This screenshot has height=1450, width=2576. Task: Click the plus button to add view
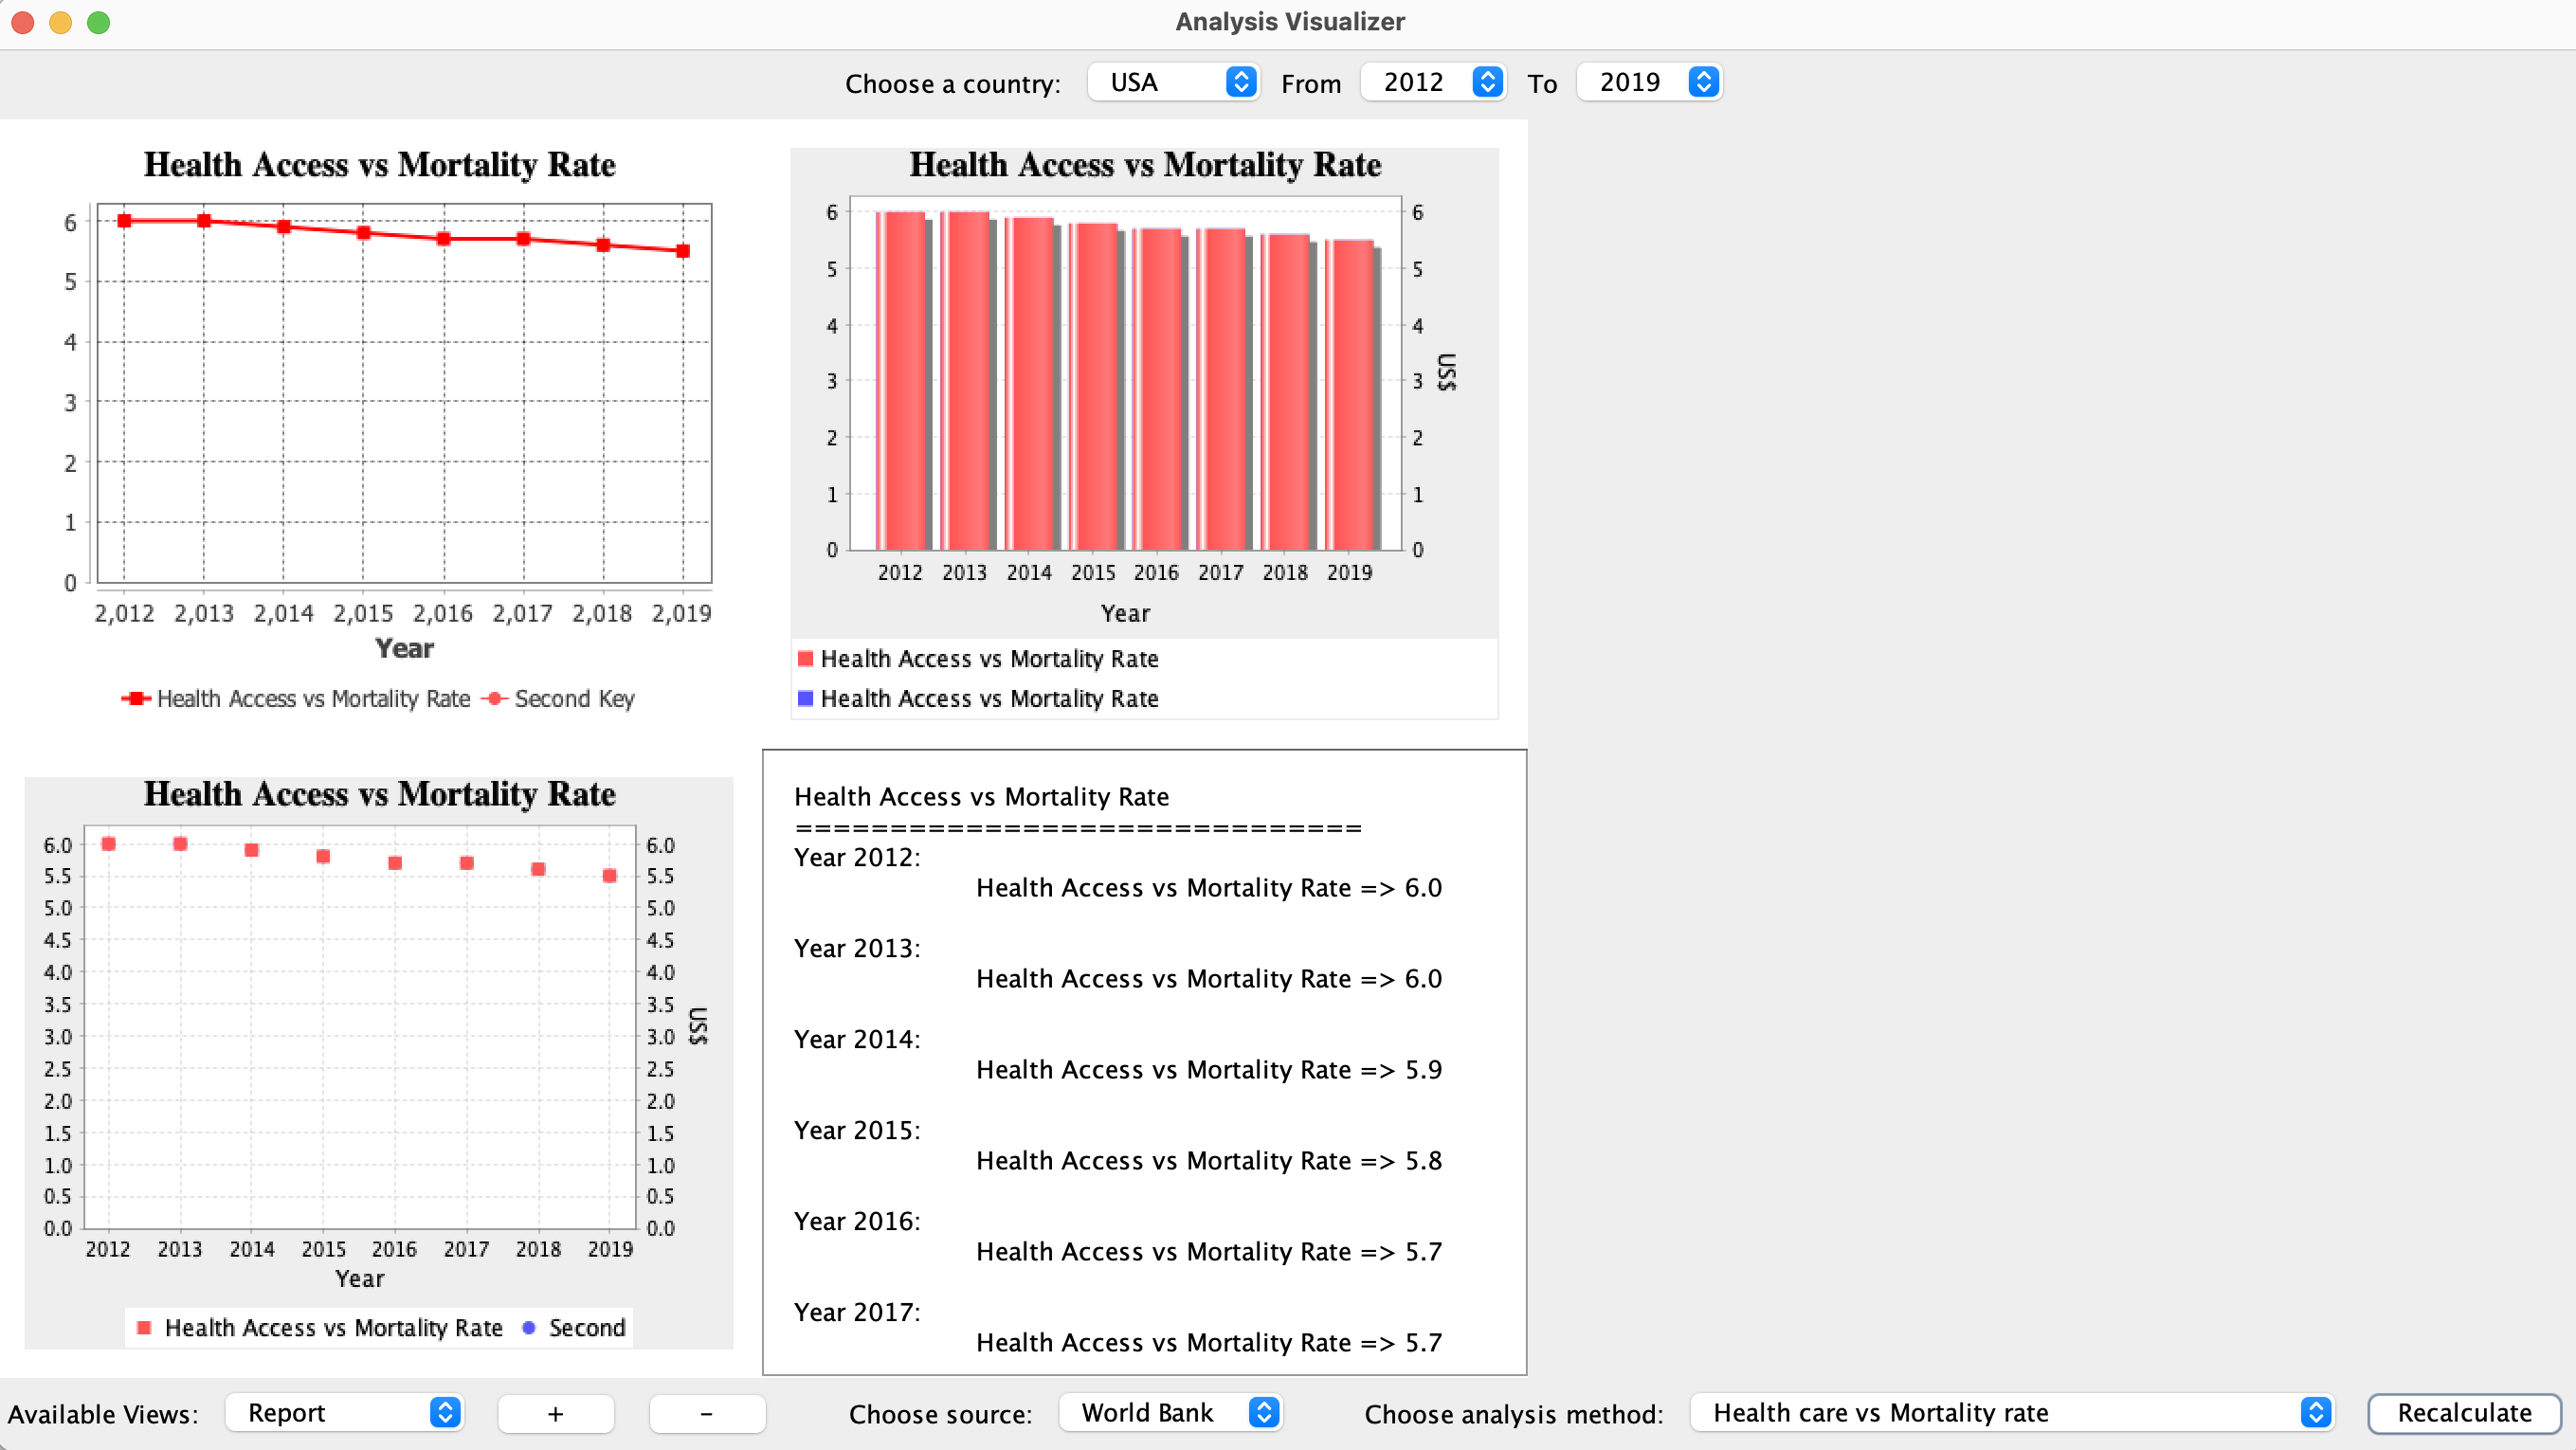point(556,1413)
